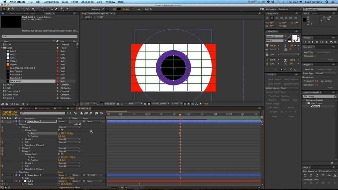Click Toggle Switches / Modes button
Viewport: 338px width, 190px height.
click(69, 188)
